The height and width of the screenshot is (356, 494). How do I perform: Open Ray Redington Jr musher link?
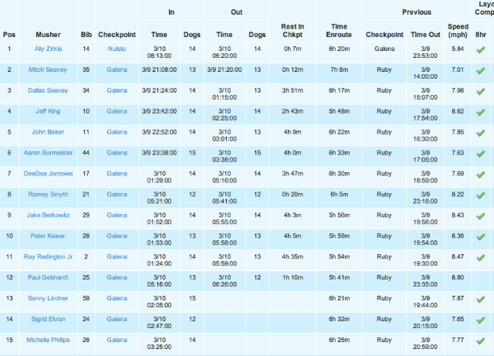click(x=48, y=257)
